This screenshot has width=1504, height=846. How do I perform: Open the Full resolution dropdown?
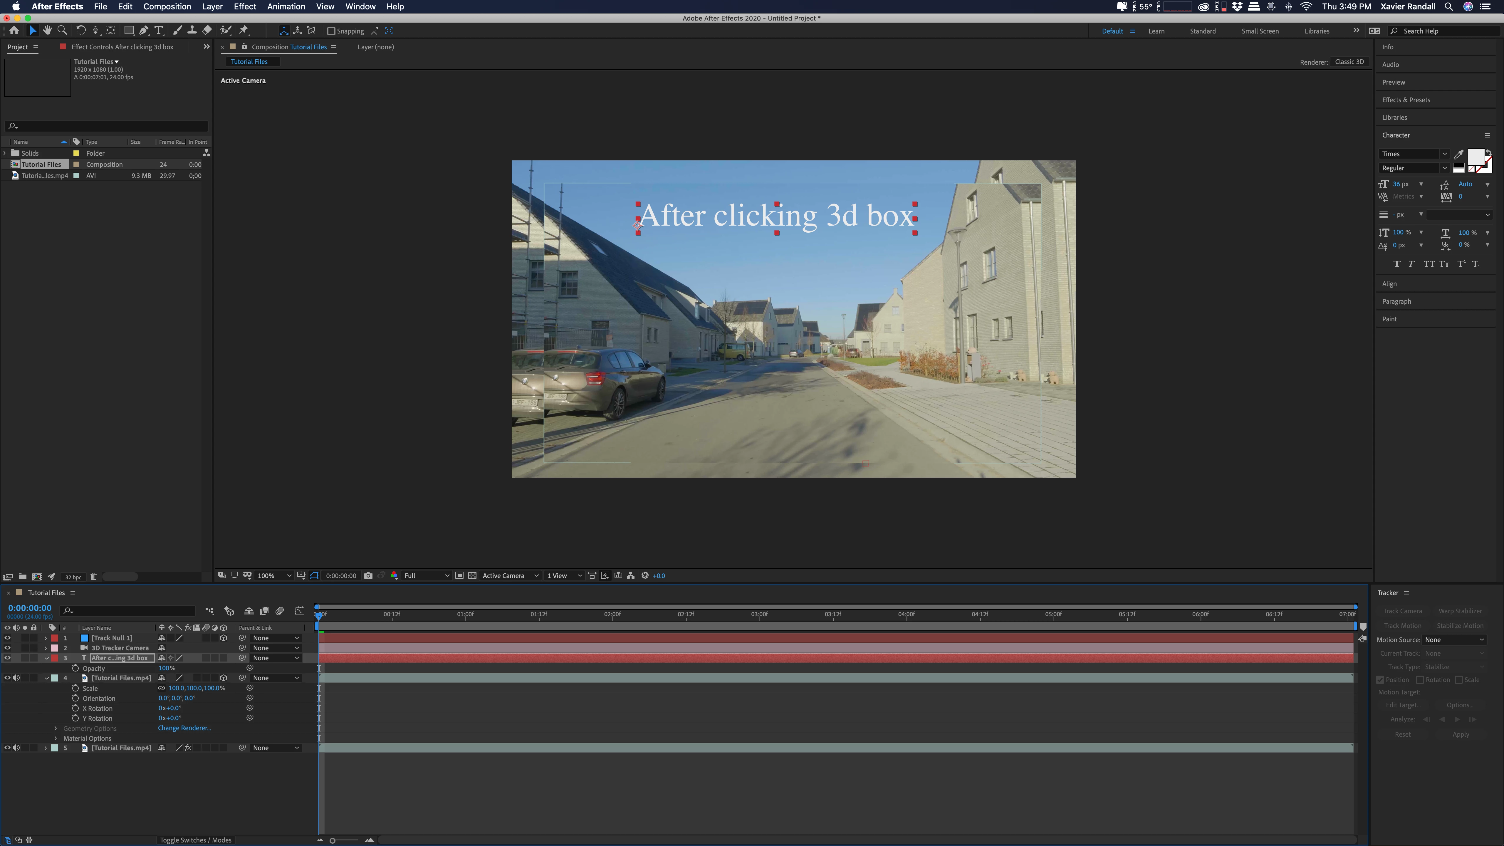tap(427, 576)
